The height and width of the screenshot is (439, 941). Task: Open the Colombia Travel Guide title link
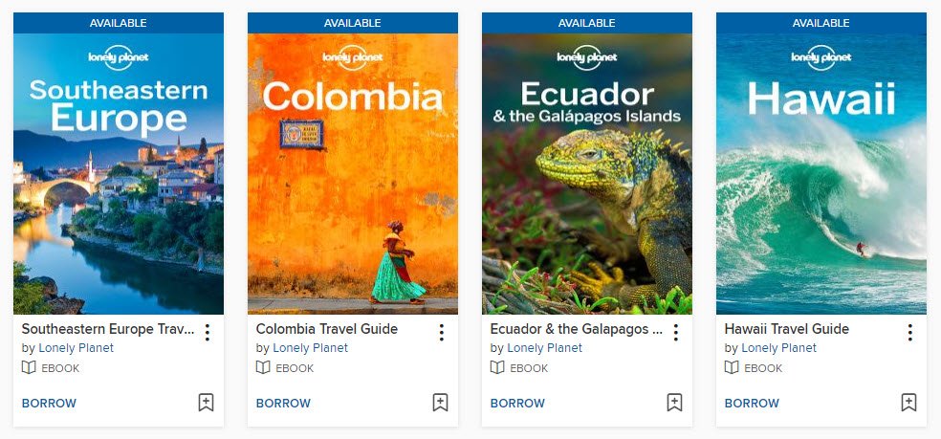point(327,329)
